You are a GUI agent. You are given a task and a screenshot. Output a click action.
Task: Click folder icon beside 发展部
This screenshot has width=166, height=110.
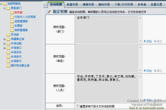point(12,26)
